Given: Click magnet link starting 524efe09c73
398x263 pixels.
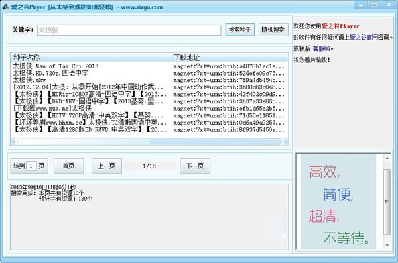Looking at the screenshot, I should click(229, 74).
